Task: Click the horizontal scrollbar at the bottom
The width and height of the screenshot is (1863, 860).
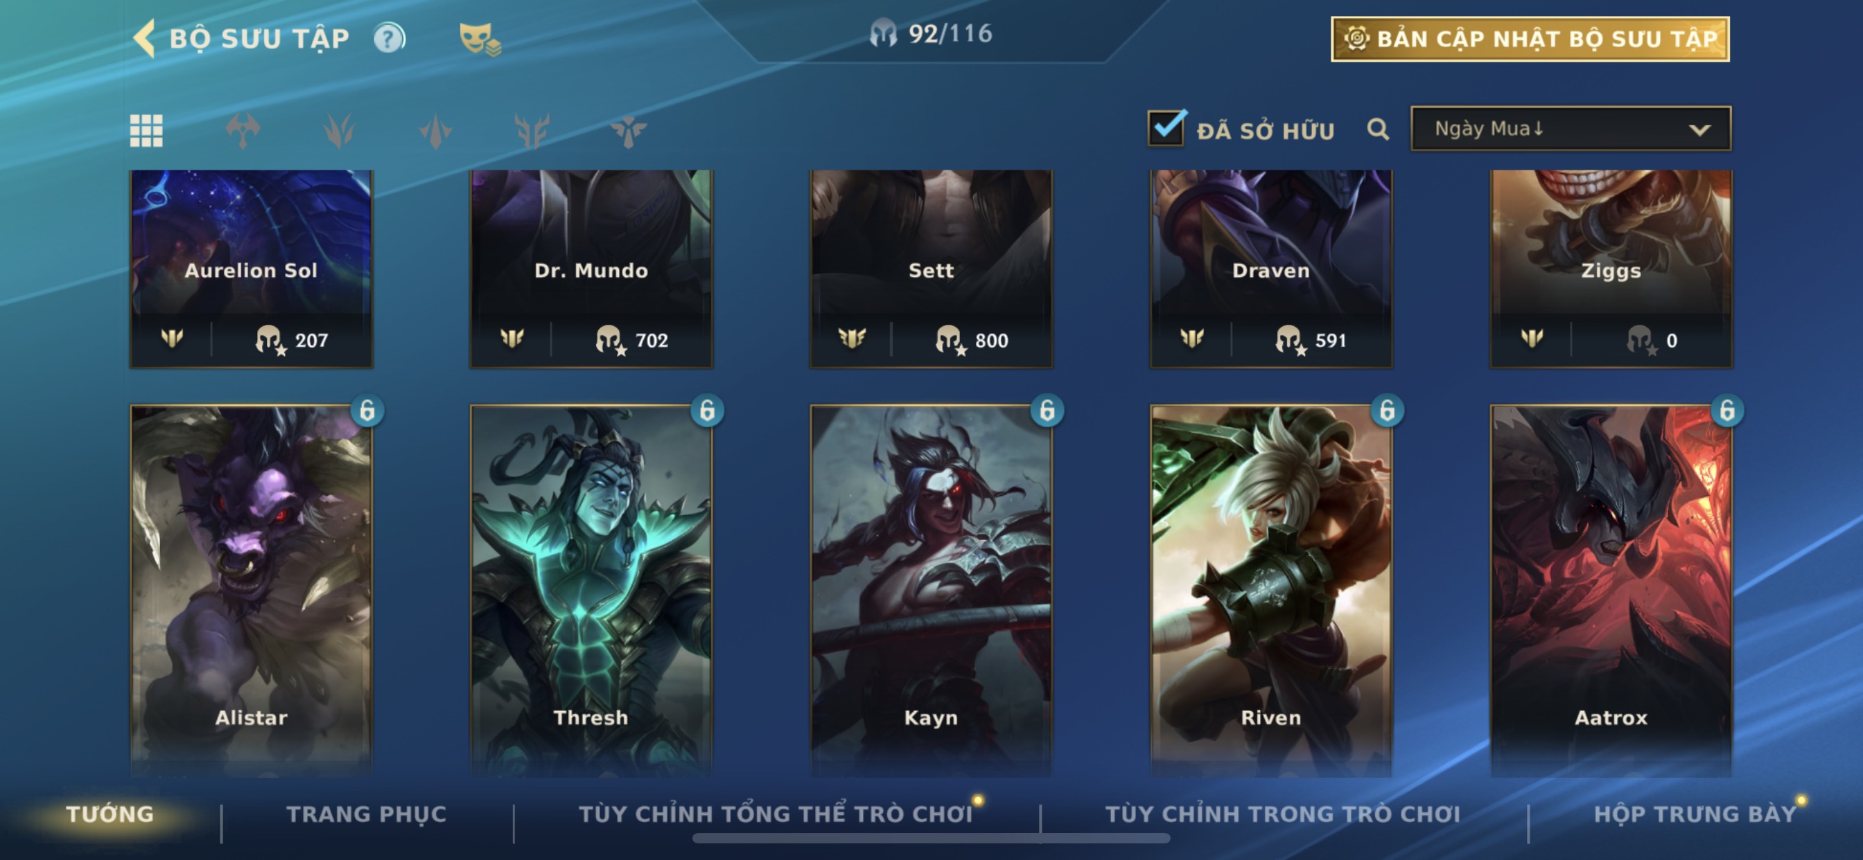Action: point(931,839)
